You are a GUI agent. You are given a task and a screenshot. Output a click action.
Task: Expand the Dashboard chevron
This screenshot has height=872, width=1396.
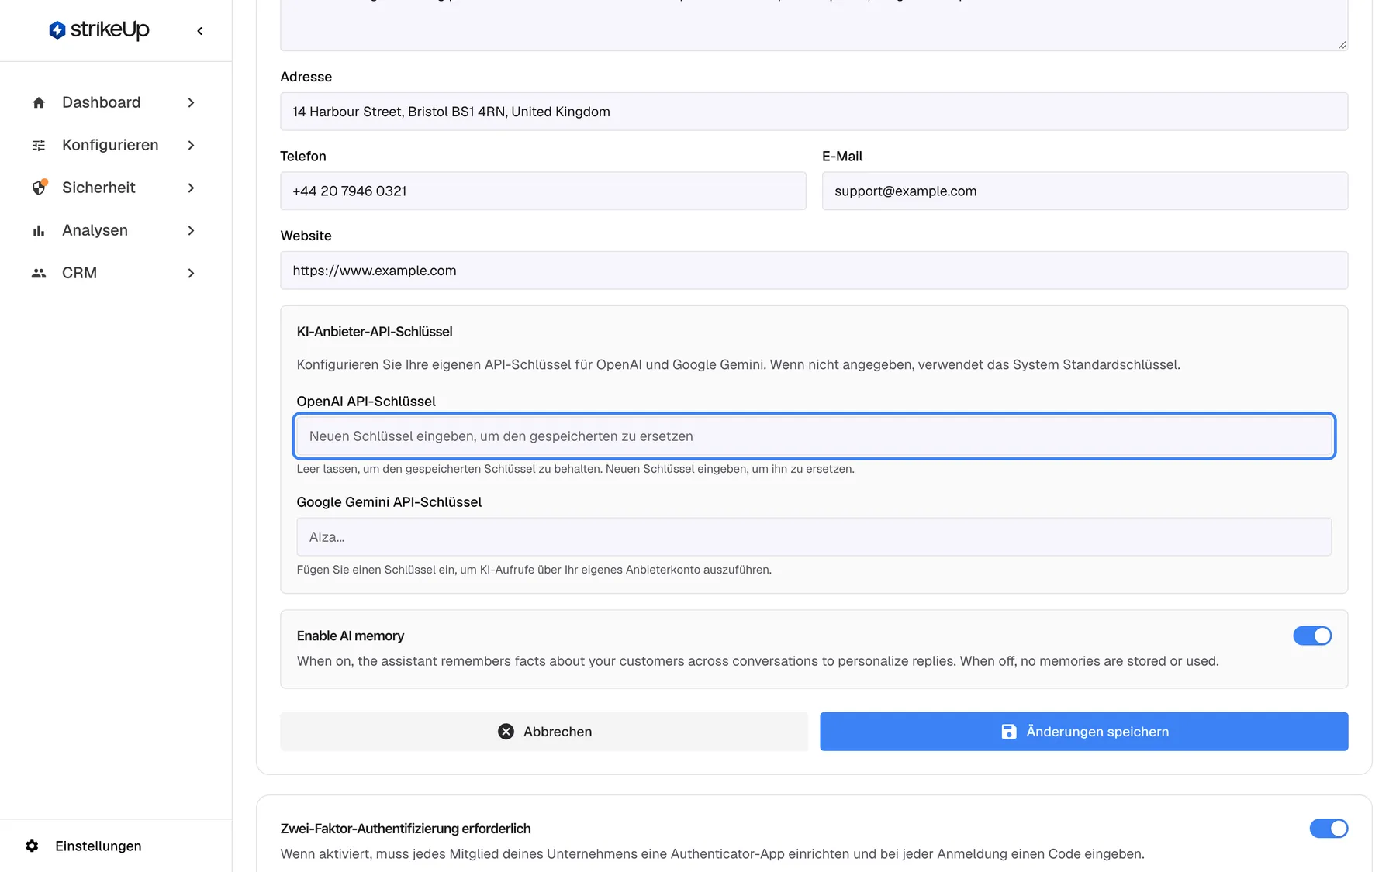191,102
